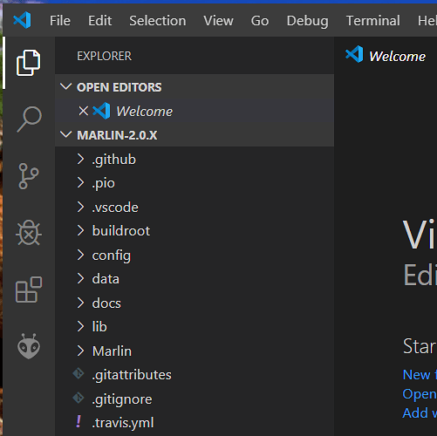Image resolution: width=437 pixels, height=436 pixels.
Task: Select Welcome entry in Open Editors list
Action: [x=195, y=111]
